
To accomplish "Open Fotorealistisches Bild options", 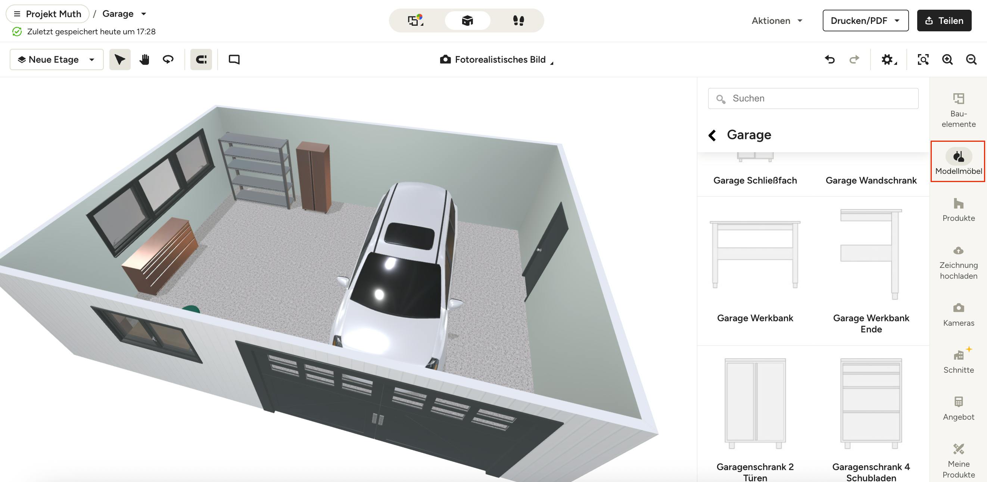I will [x=496, y=59].
